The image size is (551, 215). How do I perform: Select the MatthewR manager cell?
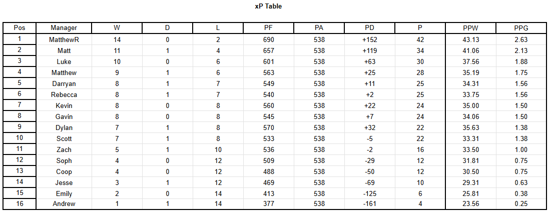64,39
